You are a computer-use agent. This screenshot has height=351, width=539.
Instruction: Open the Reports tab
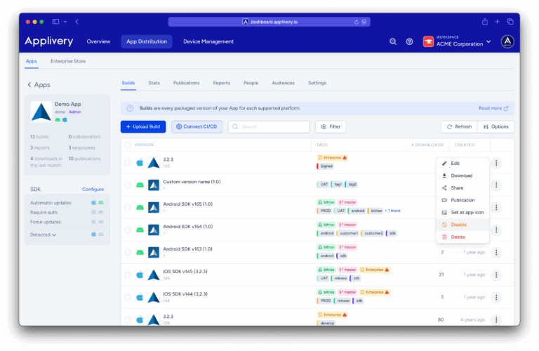(221, 84)
